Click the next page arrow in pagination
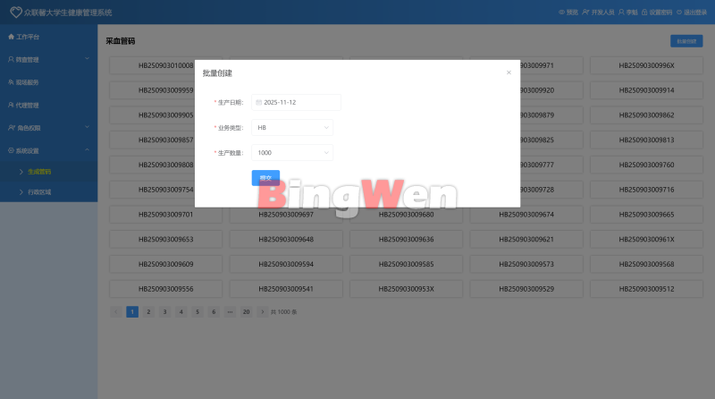The image size is (715, 399). tap(262, 311)
